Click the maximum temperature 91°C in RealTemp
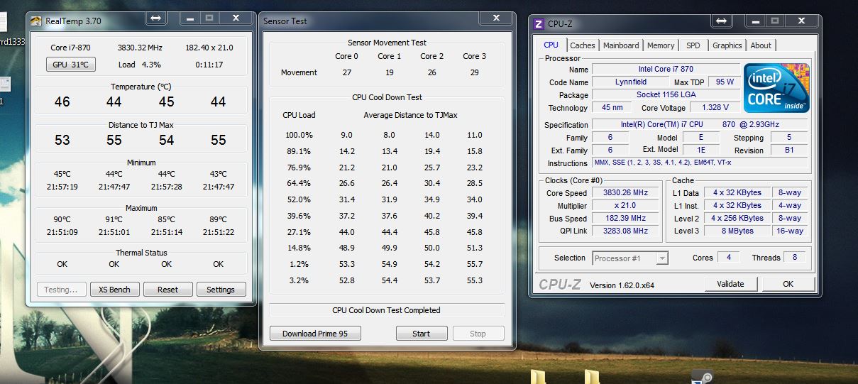This screenshot has width=858, height=384. click(114, 220)
